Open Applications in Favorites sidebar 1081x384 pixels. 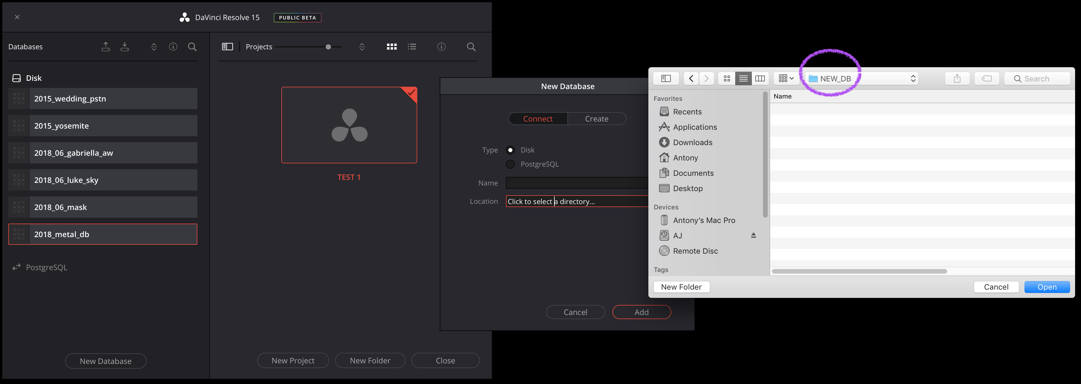(x=694, y=127)
